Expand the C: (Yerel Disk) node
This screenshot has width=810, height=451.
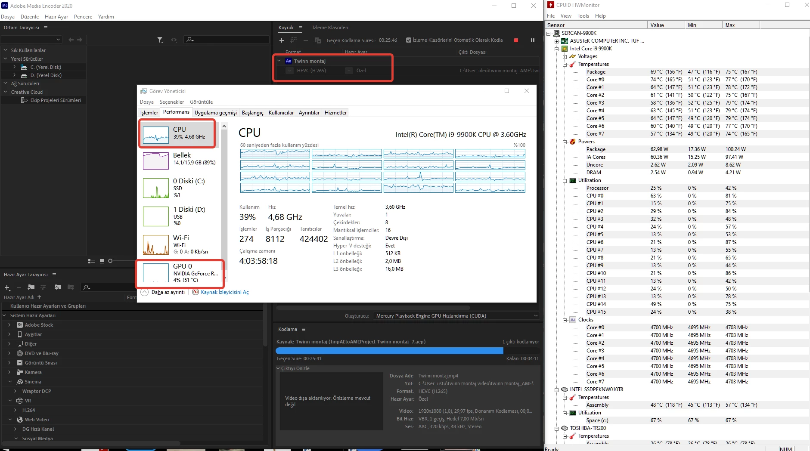pyautogui.click(x=14, y=67)
